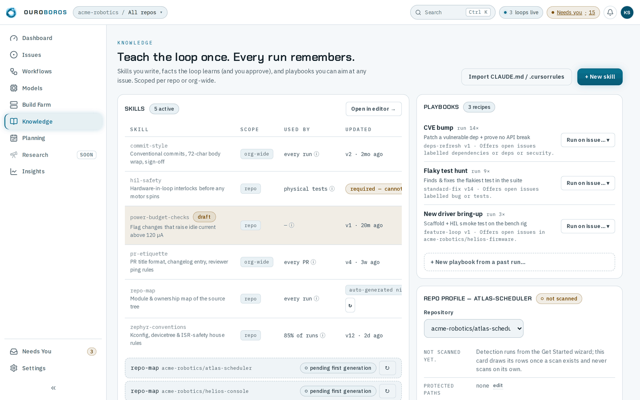Click the Models chip icon
This screenshot has height=400, width=640.
14,88
